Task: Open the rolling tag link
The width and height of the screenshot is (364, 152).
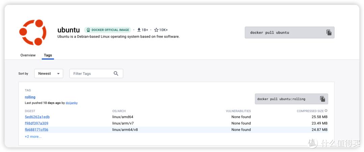Action: coord(30,97)
